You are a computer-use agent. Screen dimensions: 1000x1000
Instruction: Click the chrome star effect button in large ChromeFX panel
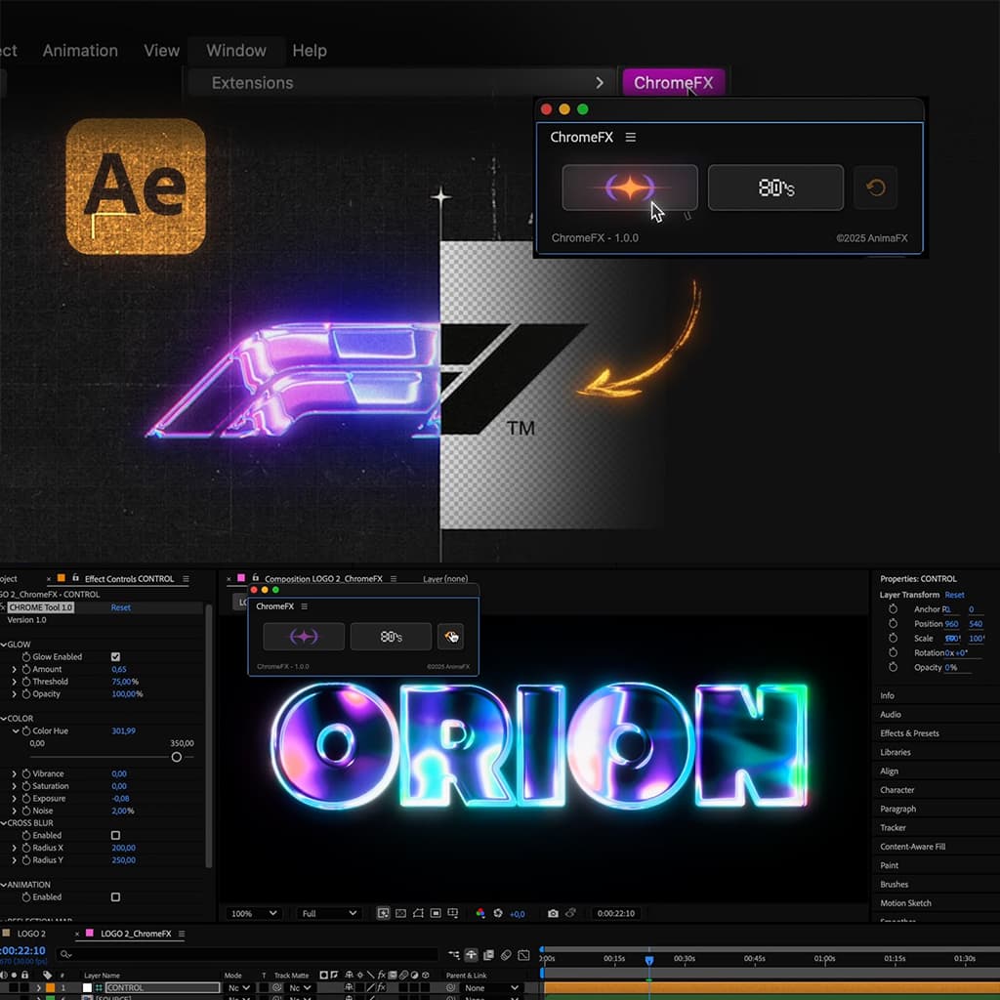[630, 187]
